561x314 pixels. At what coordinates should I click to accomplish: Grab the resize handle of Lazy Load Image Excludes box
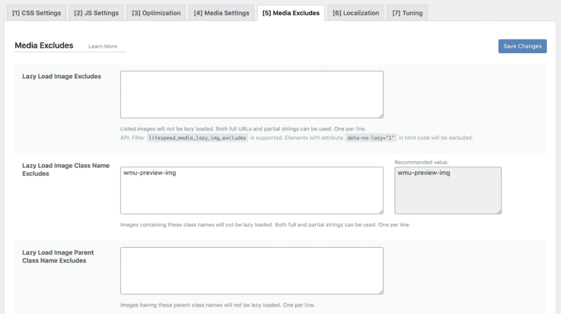381,116
